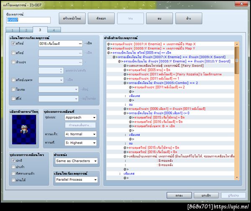Click the clear event page button
Viewport: 251px width, 211px height.
(x=189, y=18)
